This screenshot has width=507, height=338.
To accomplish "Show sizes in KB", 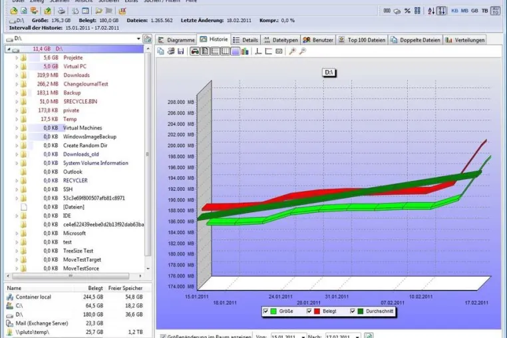I will [454, 11].
